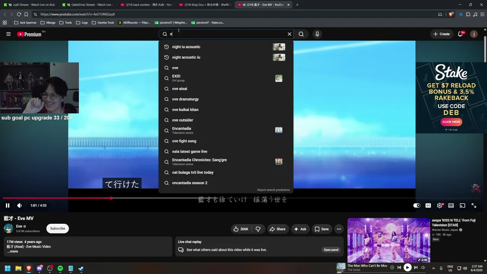Pick 'eve dramaturgy' from suggestions
The width and height of the screenshot is (487, 274).
(226, 99)
